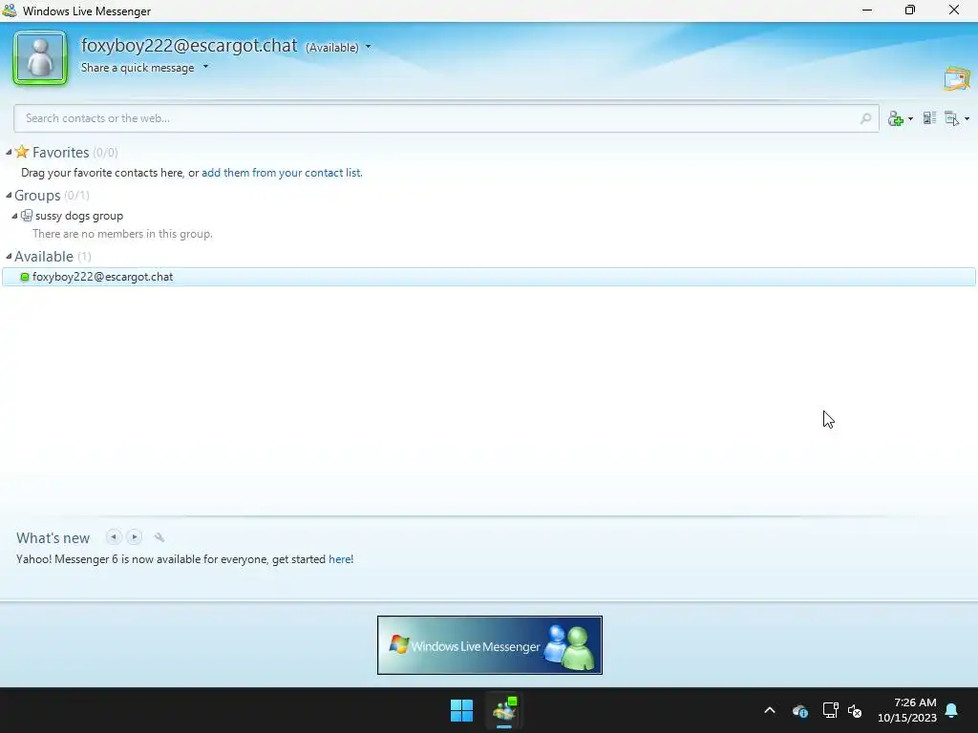
Task: Open the Windows Start menu
Action: point(461,710)
